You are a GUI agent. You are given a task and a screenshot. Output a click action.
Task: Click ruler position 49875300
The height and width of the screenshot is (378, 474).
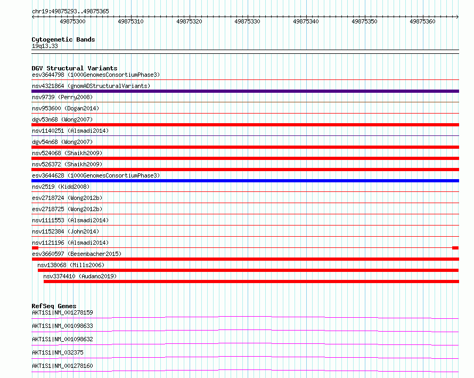click(x=72, y=21)
